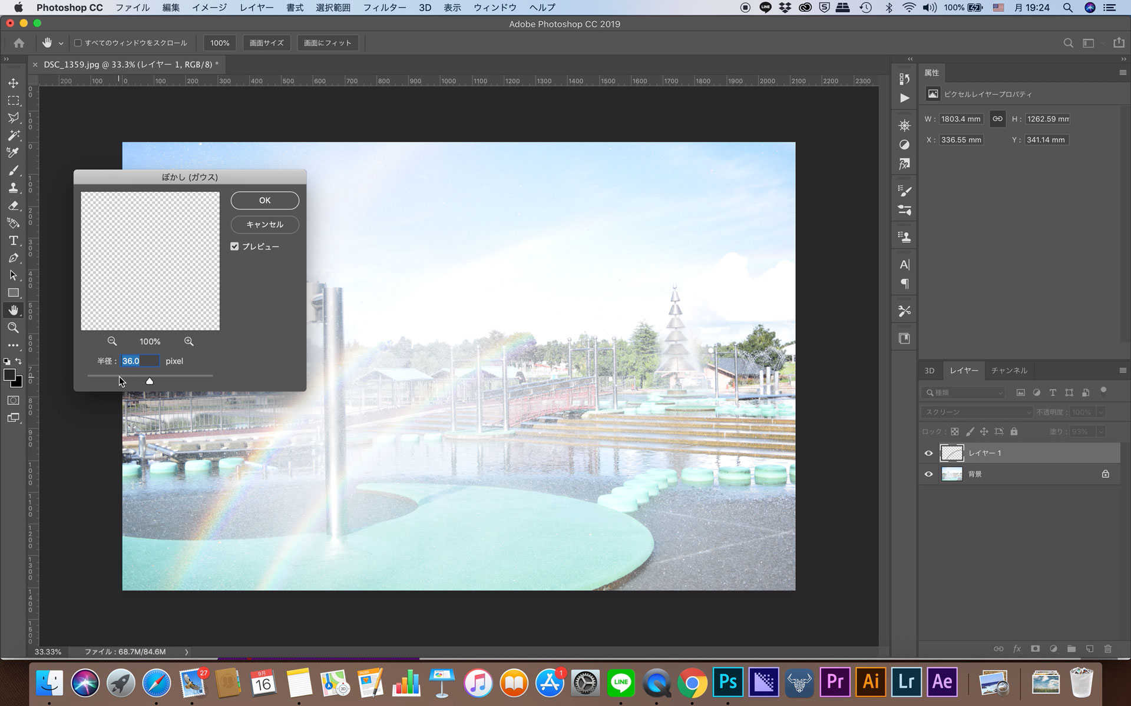Image resolution: width=1131 pixels, height=706 pixels.
Task: Select the Paint Bucket tool
Action: [13, 223]
